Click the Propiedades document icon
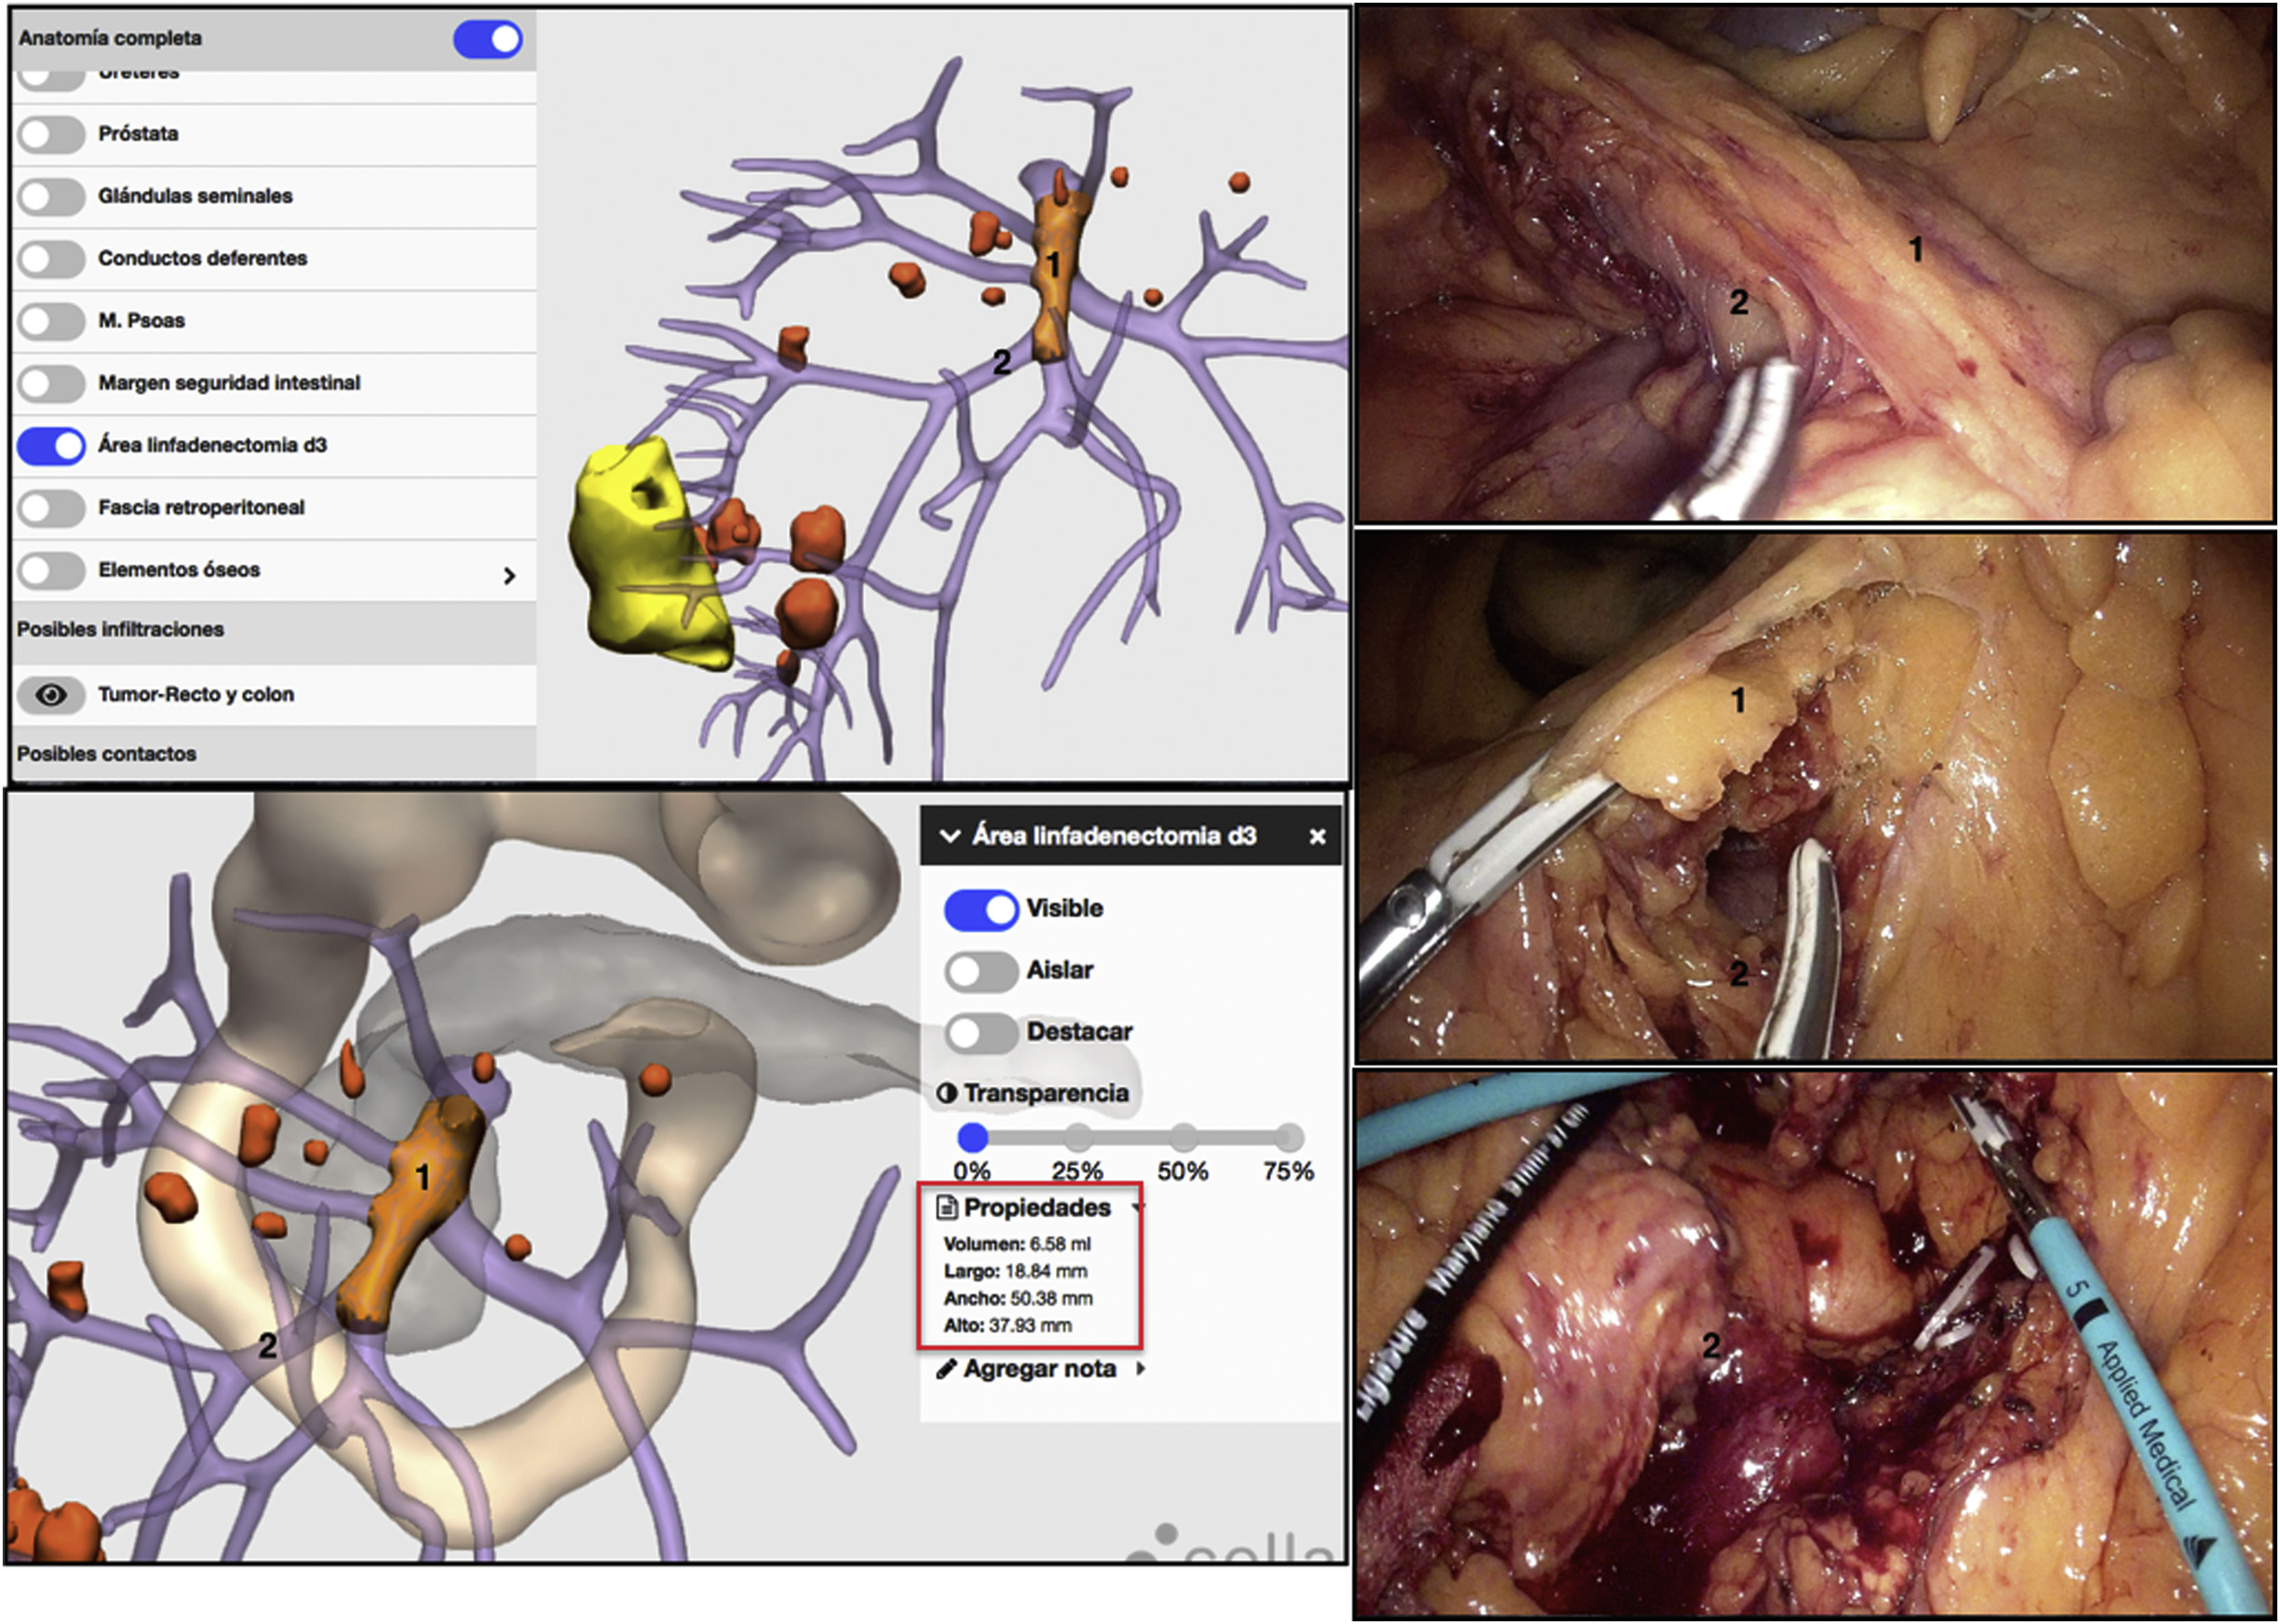Image resolution: width=2280 pixels, height=1624 pixels. (x=946, y=1207)
